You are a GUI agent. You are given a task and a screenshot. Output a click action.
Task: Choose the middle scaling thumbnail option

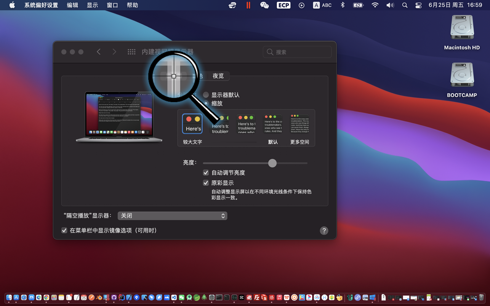(x=246, y=124)
